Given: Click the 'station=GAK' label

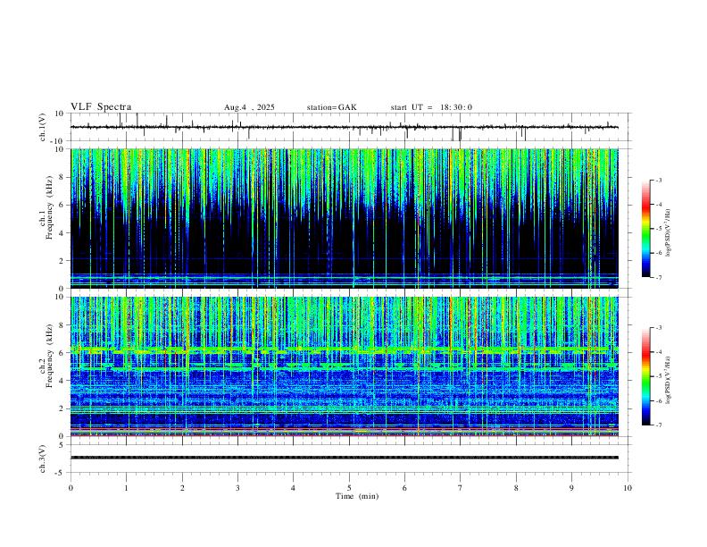Looking at the screenshot, I should 332,107.
